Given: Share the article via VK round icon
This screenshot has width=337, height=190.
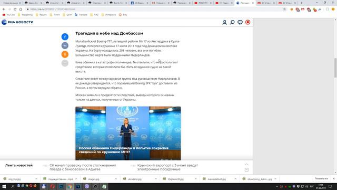Looking at the screenshot, I should [65, 45].
